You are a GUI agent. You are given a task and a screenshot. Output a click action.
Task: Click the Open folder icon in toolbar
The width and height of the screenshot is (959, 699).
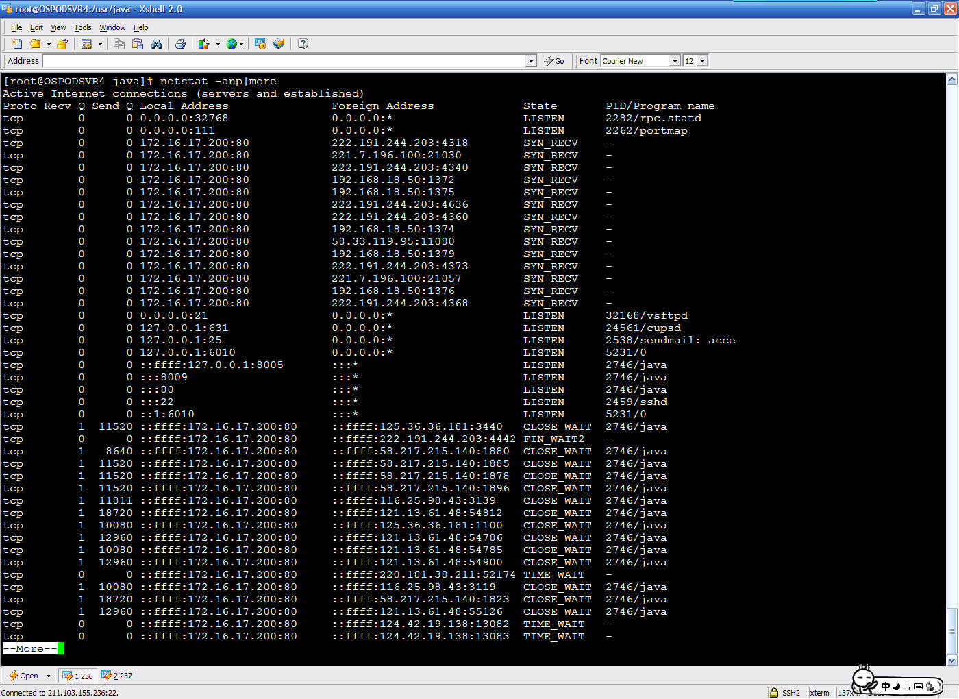[x=34, y=44]
